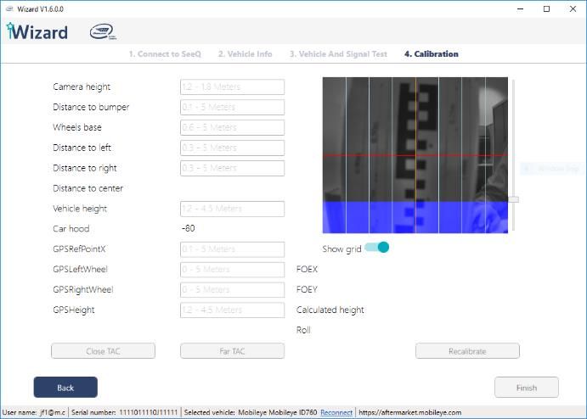Click the aftermarket.mobileye.com URL in status bar
The height and width of the screenshot is (419, 587).
[410, 413]
